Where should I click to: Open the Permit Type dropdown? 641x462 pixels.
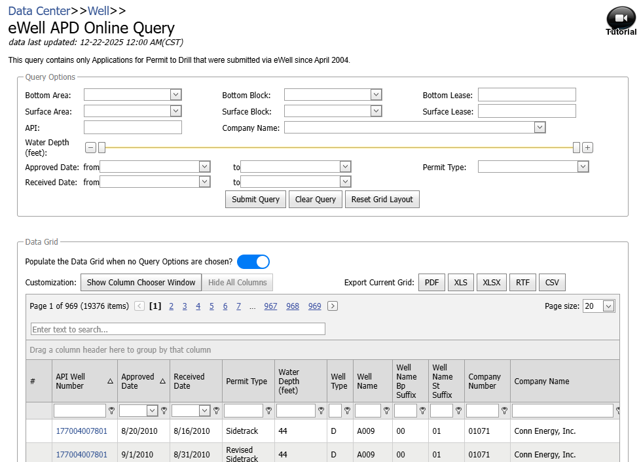[x=583, y=167]
